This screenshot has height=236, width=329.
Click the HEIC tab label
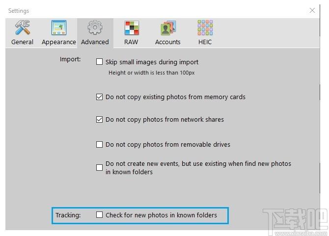[205, 42]
